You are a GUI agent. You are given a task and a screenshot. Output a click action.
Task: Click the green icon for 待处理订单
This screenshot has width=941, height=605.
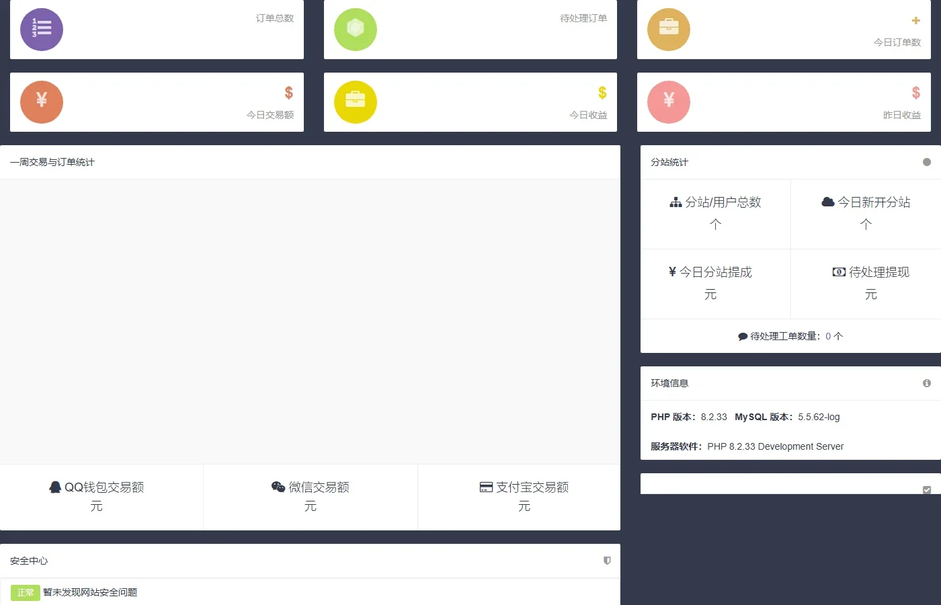click(x=356, y=30)
